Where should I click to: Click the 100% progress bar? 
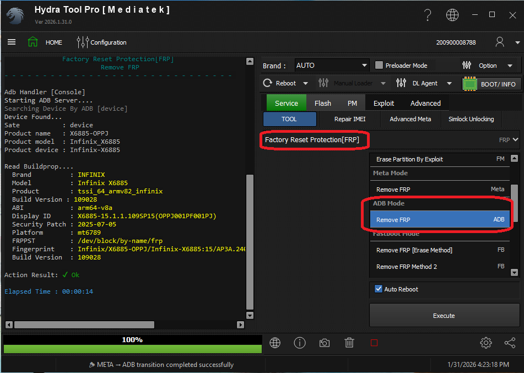[133, 344]
